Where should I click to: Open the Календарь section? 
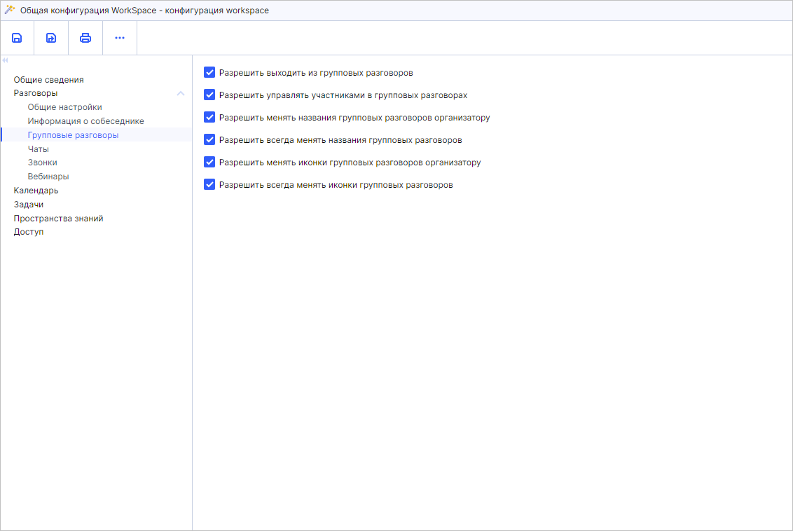click(36, 190)
